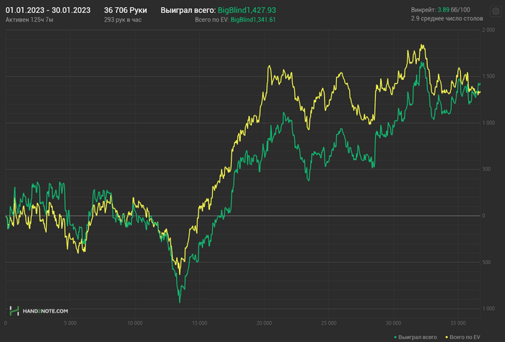Screen dimensions: 505x342
Task: Toggle the yellow 'Всего по EV' legend series
Action: tap(462, 337)
